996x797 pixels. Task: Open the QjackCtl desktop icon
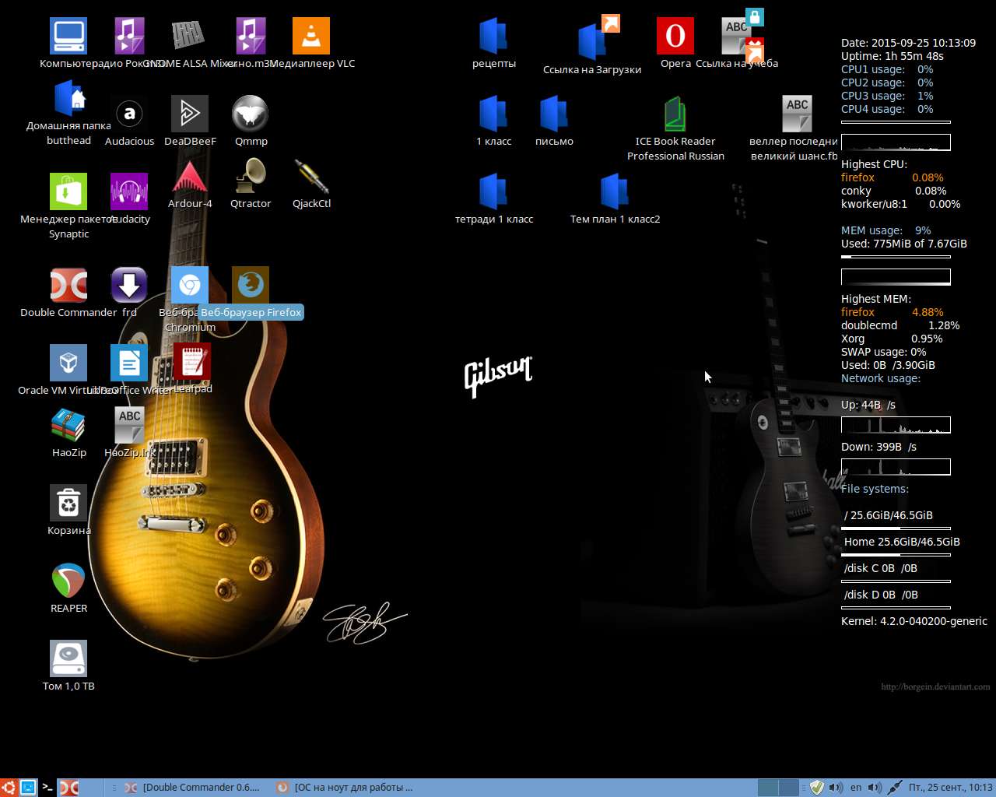311,177
